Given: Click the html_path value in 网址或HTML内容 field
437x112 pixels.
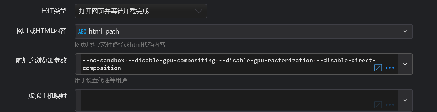Looking at the screenshot, I should point(104,31).
